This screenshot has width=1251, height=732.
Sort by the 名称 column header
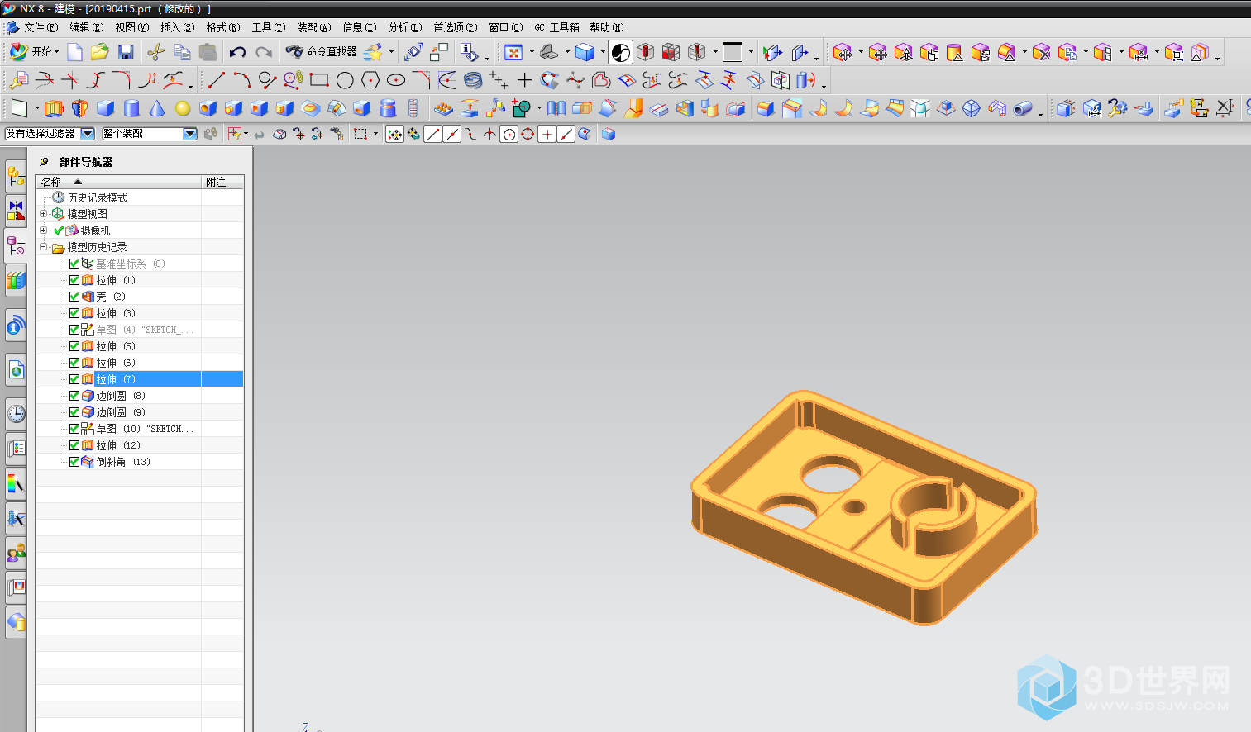coord(118,182)
